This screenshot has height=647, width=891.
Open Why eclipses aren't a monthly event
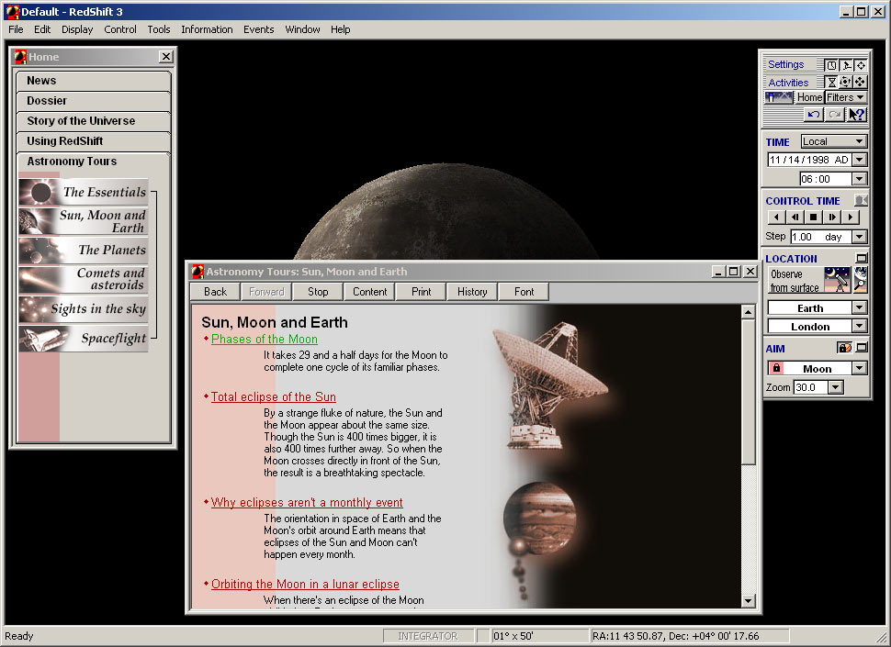[307, 503]
